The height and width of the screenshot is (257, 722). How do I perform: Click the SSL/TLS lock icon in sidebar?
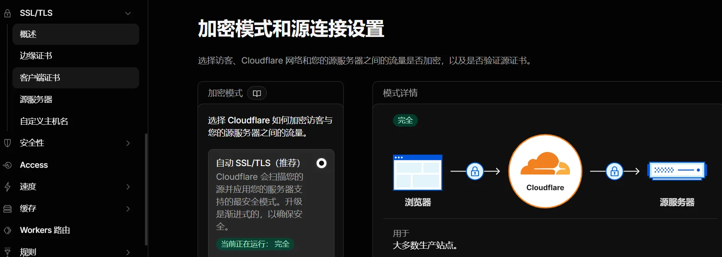pyautogui.click(x=7, y=13)
